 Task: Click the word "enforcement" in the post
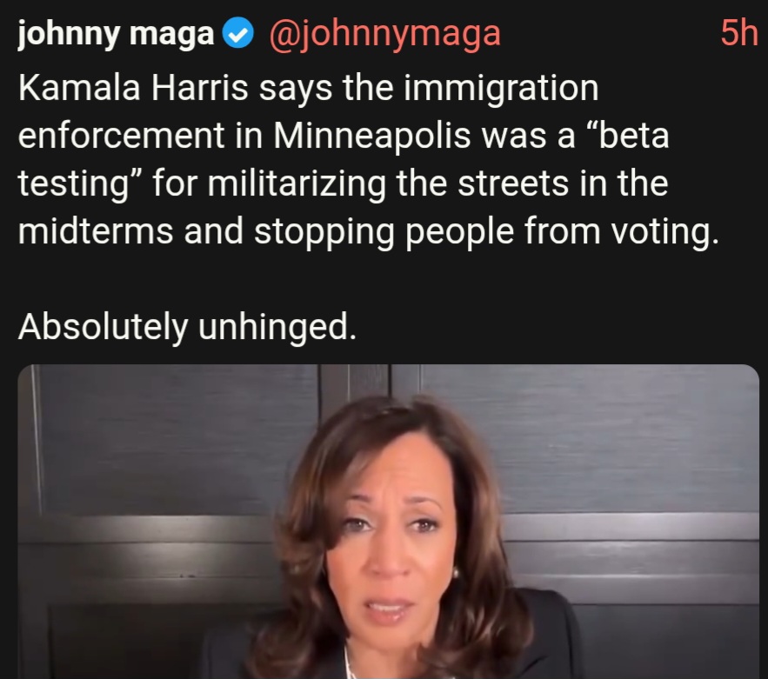[121, 136]
